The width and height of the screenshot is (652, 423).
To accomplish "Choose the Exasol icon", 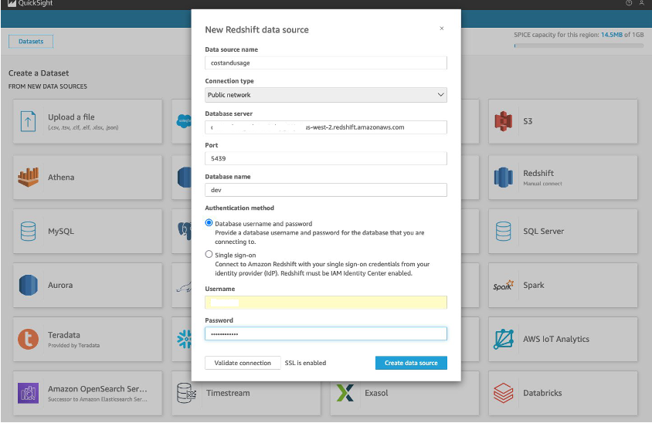I will pyautogui.click(x=345, y=393).
